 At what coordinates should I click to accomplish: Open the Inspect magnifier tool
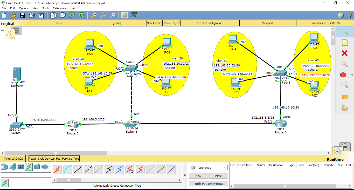(x=345, y=64)
